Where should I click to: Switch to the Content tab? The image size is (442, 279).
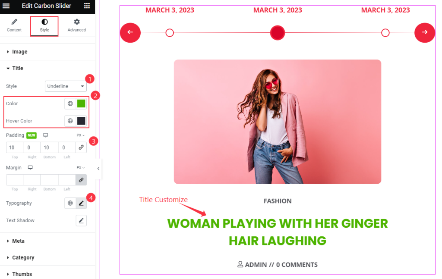(14, 25)
